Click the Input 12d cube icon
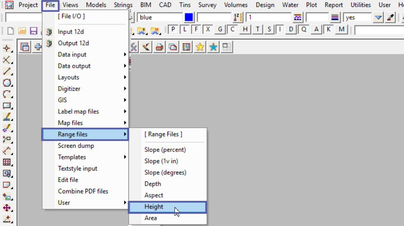The height and width of the screenshot is (226, 404). (49, 31)
